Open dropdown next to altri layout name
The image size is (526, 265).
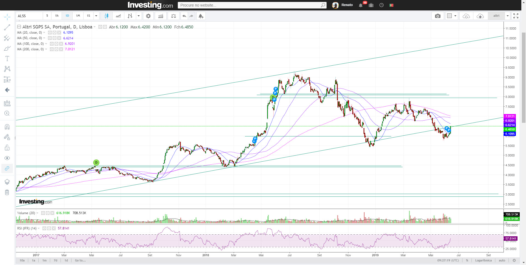click(x=507, y=16)
